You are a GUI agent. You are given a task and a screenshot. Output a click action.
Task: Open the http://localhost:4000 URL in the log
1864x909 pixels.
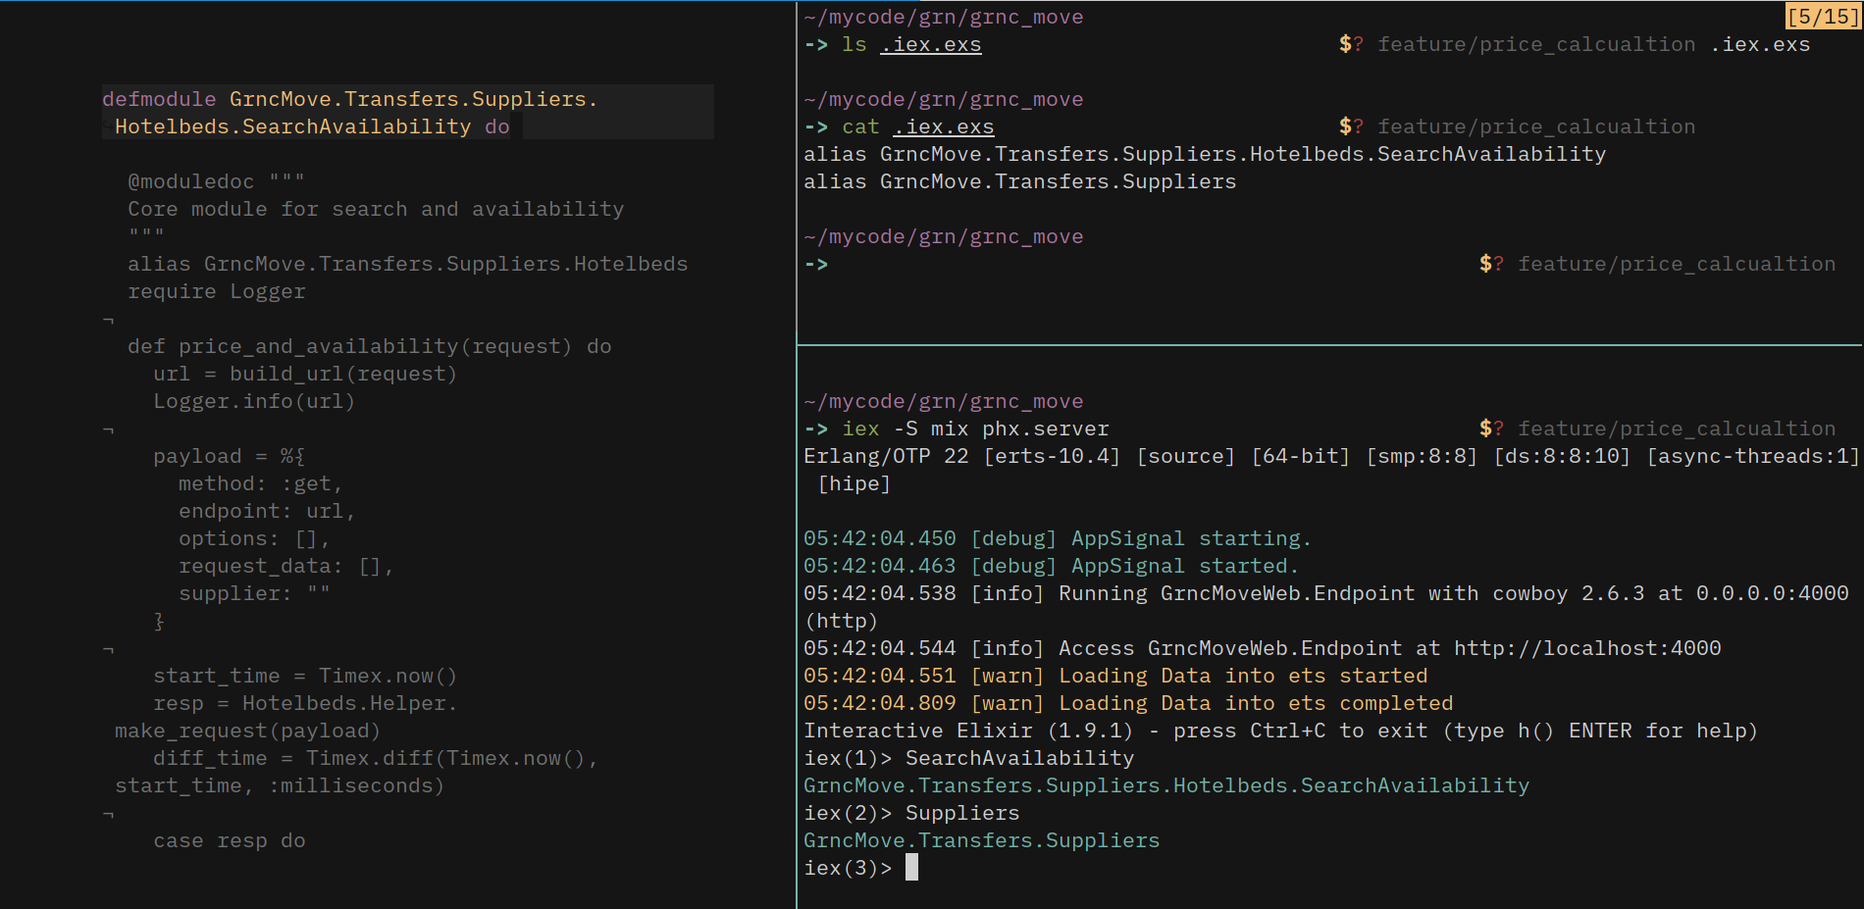pyautogui.click(x=1586, y=649)
